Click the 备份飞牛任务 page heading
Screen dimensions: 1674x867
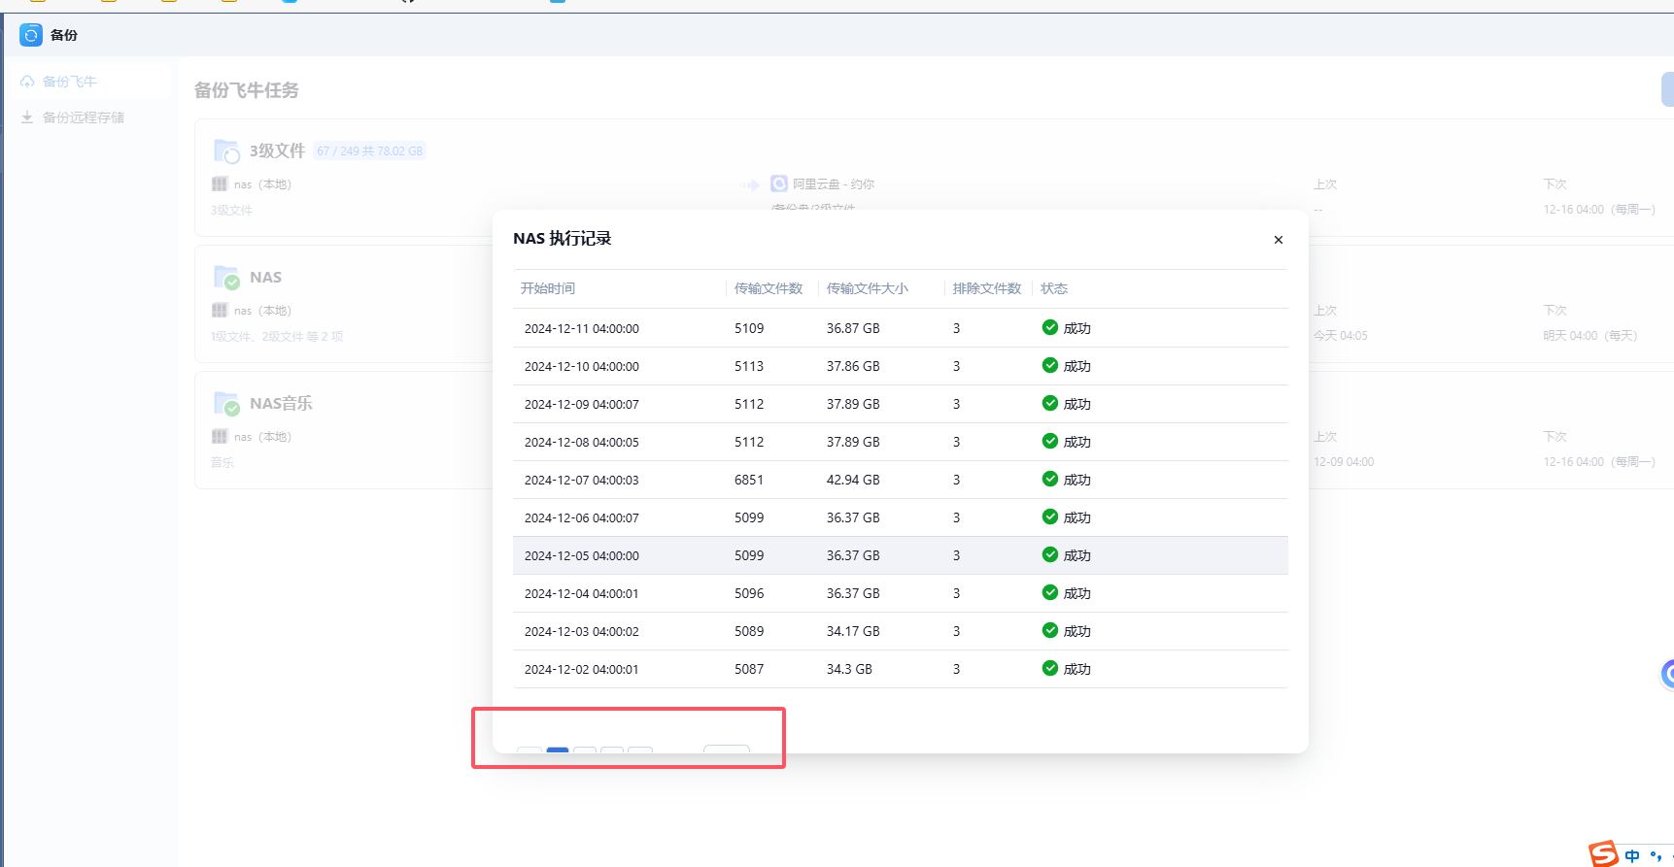(x=247, y=90)
